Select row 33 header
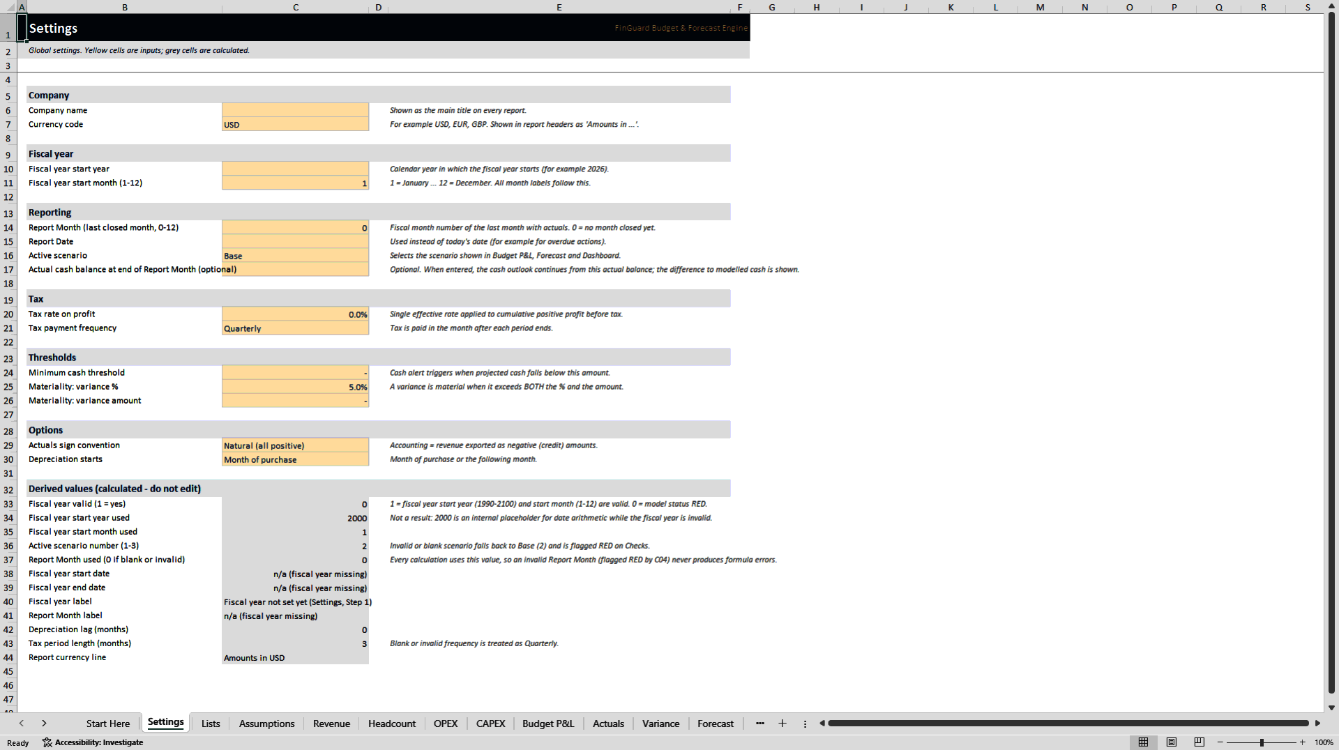Image resolution: width=1339 pixels, height=750 pixels. coord(8,503)
